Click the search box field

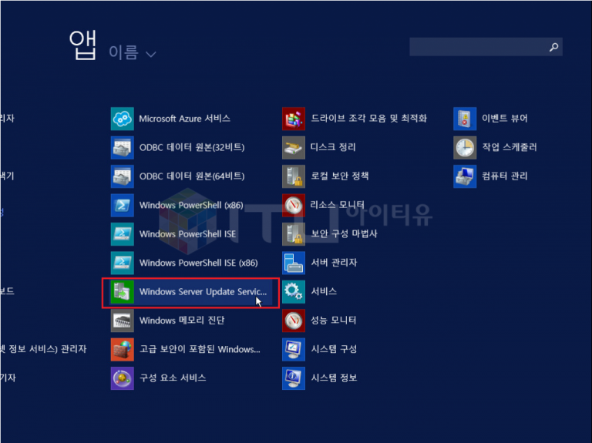tap(478, 47)
